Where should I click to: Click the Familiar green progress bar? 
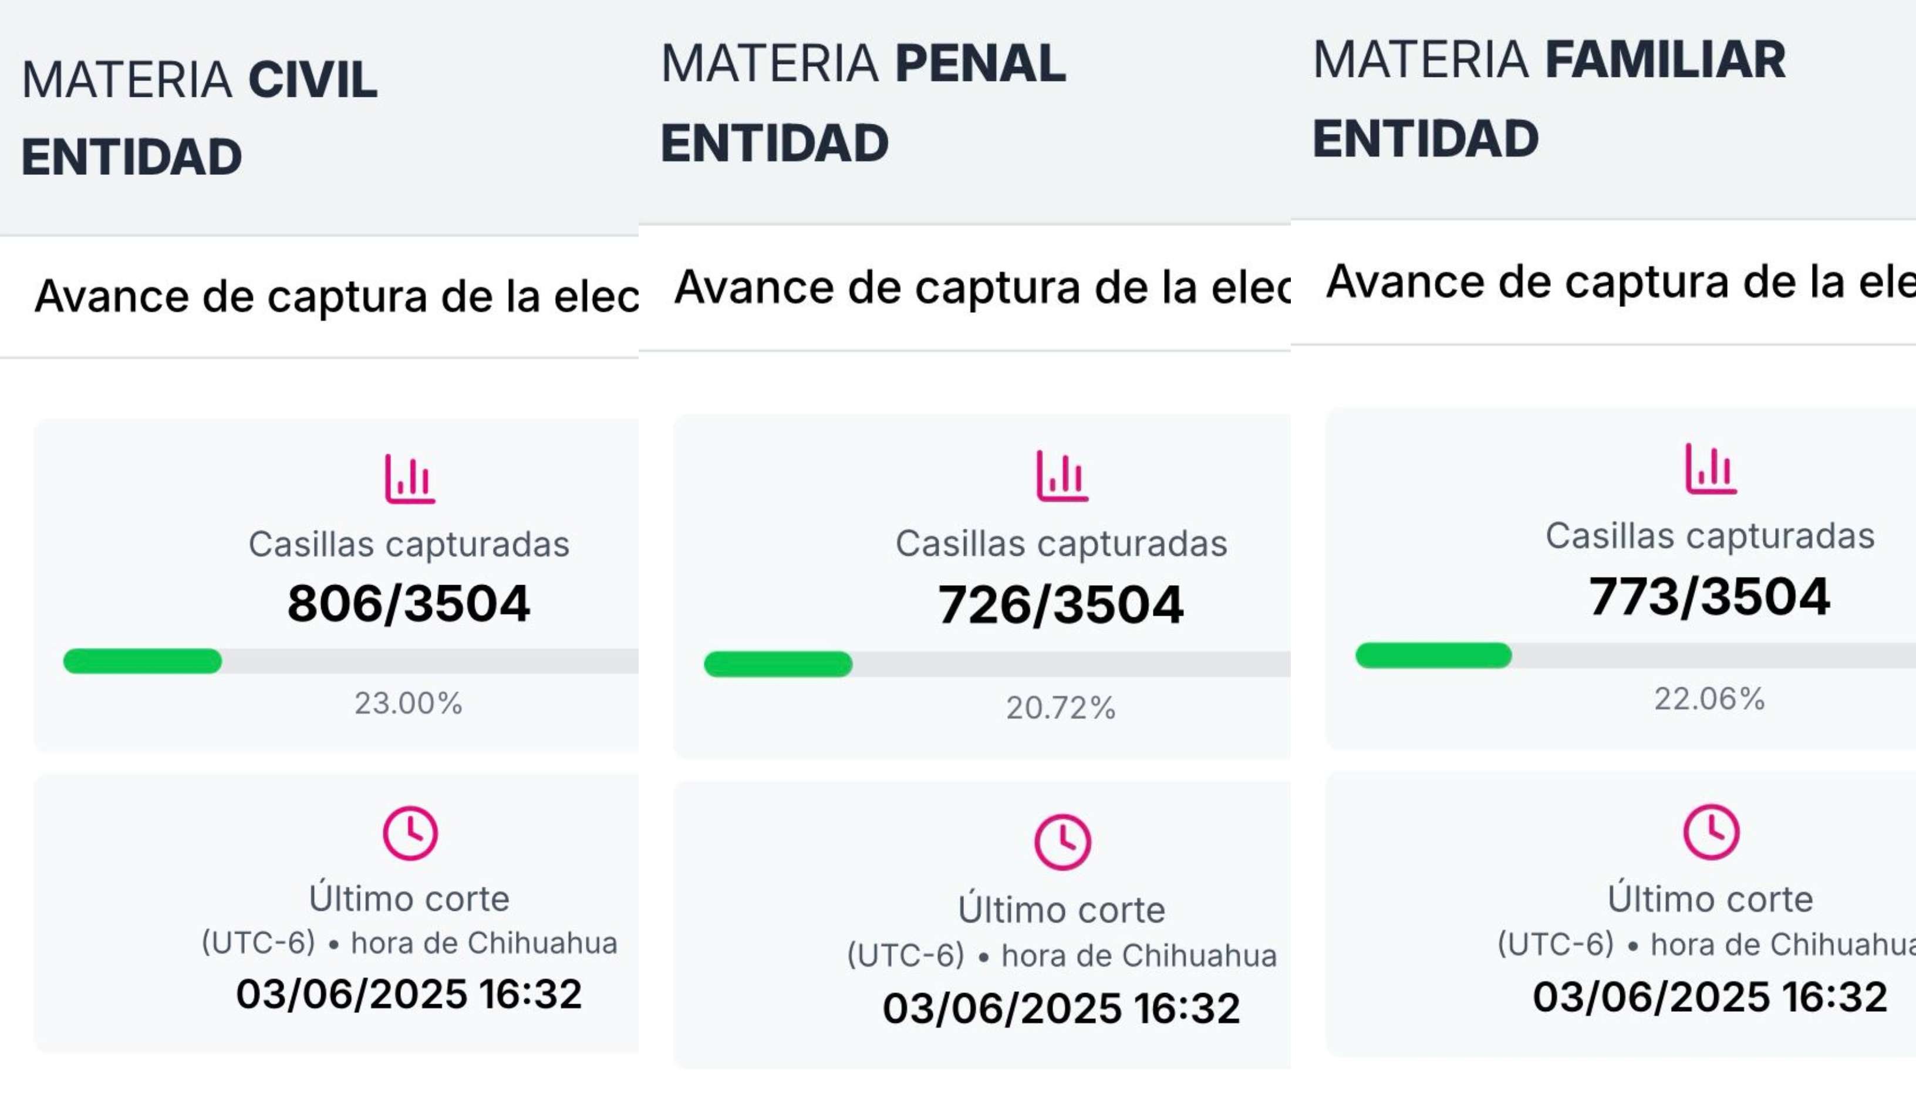[1433, 656]
